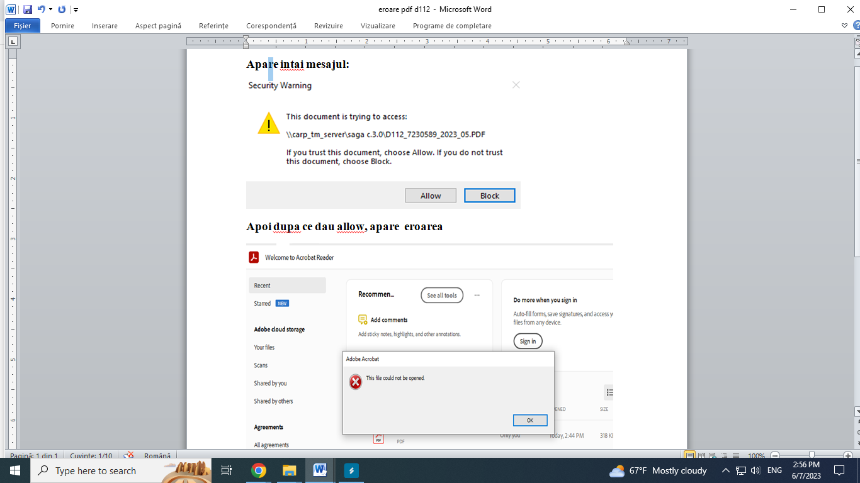The height and width of the screenshot is (483, 860).
Task: Click Block in the Security Warning image
Action: [490, 196]
